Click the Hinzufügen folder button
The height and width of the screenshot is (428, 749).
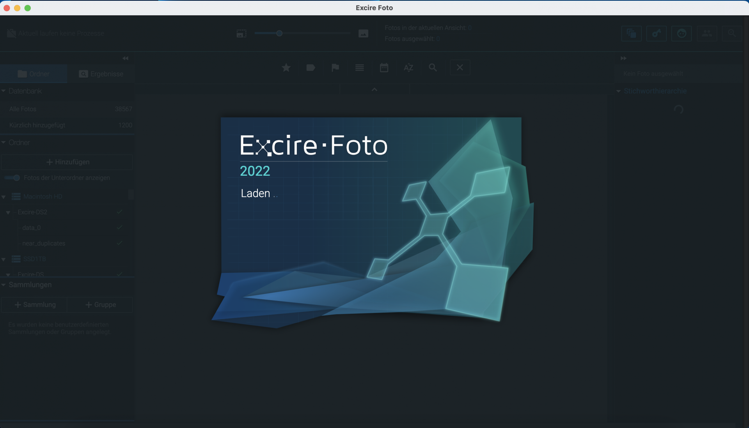point(67,162)
